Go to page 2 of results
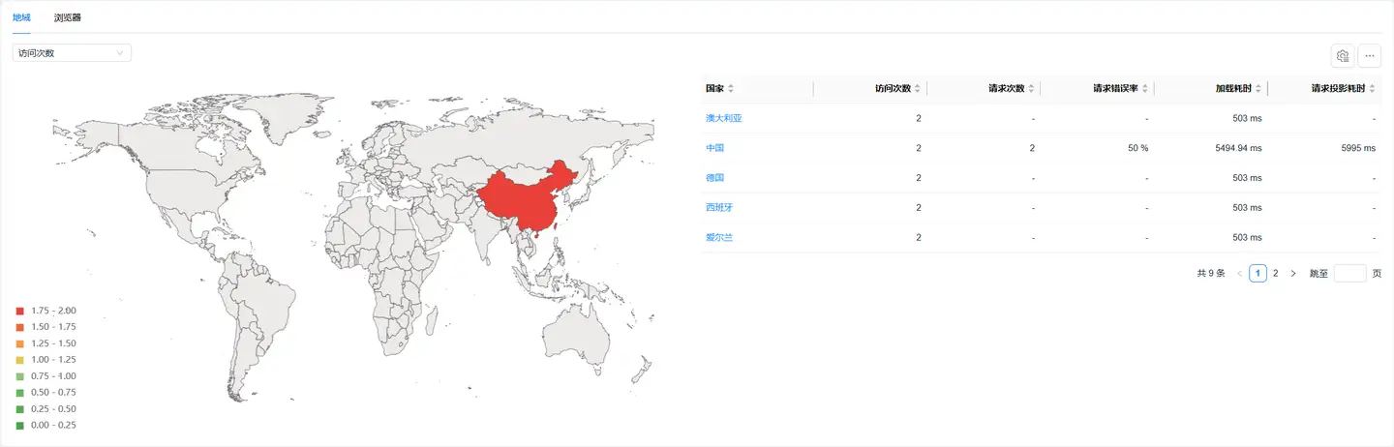 pyautogui.click(x=1275, y=274)
